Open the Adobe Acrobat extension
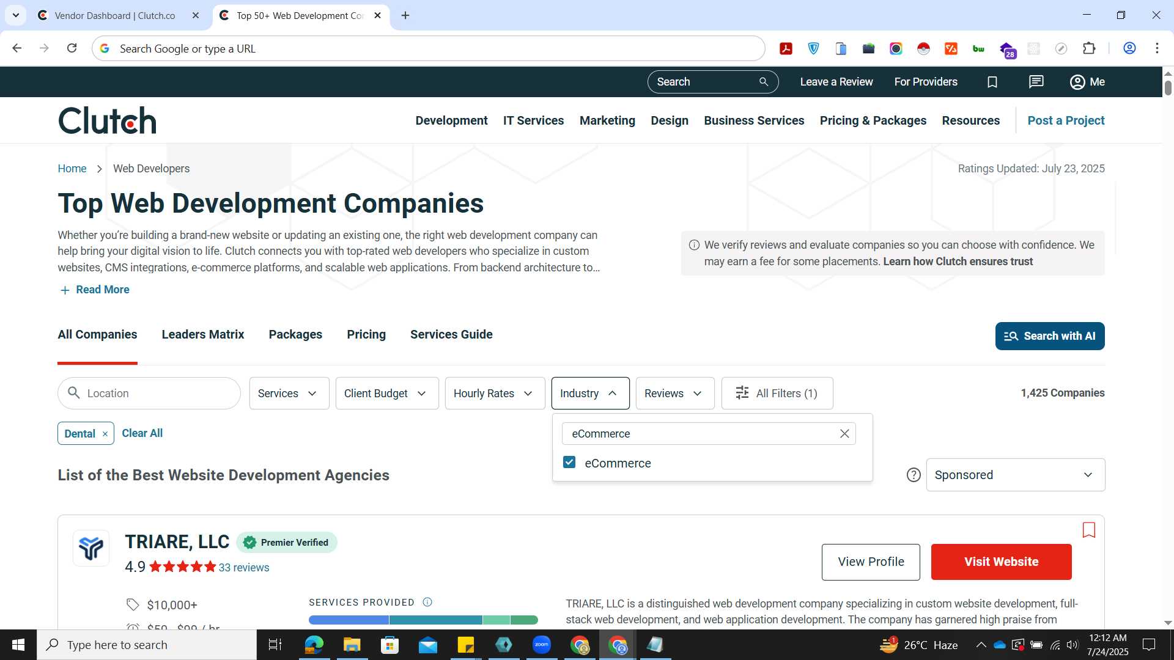This screenshot has width=1174, height=660. tap(786, 48)
